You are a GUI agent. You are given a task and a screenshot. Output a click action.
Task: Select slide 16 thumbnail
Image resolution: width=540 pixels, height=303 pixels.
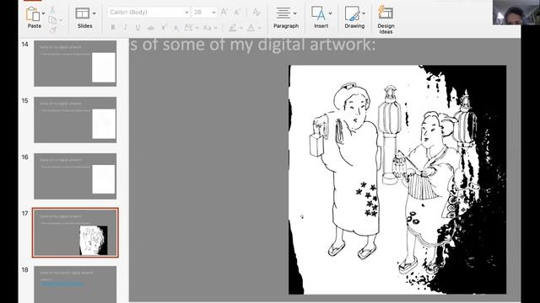point(75,176)
